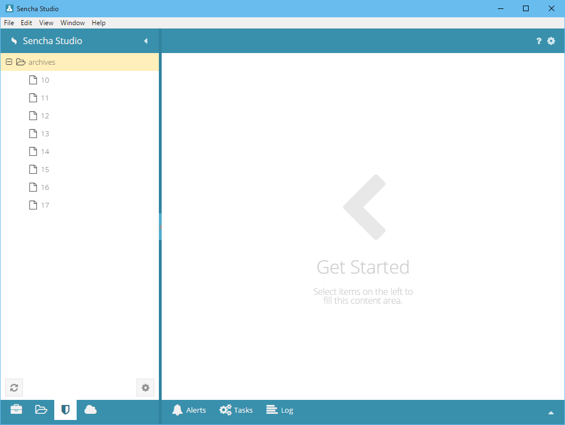565x425 pixels.
Task: Pick file 16 in the sidebar
Action: click(79, 187)
